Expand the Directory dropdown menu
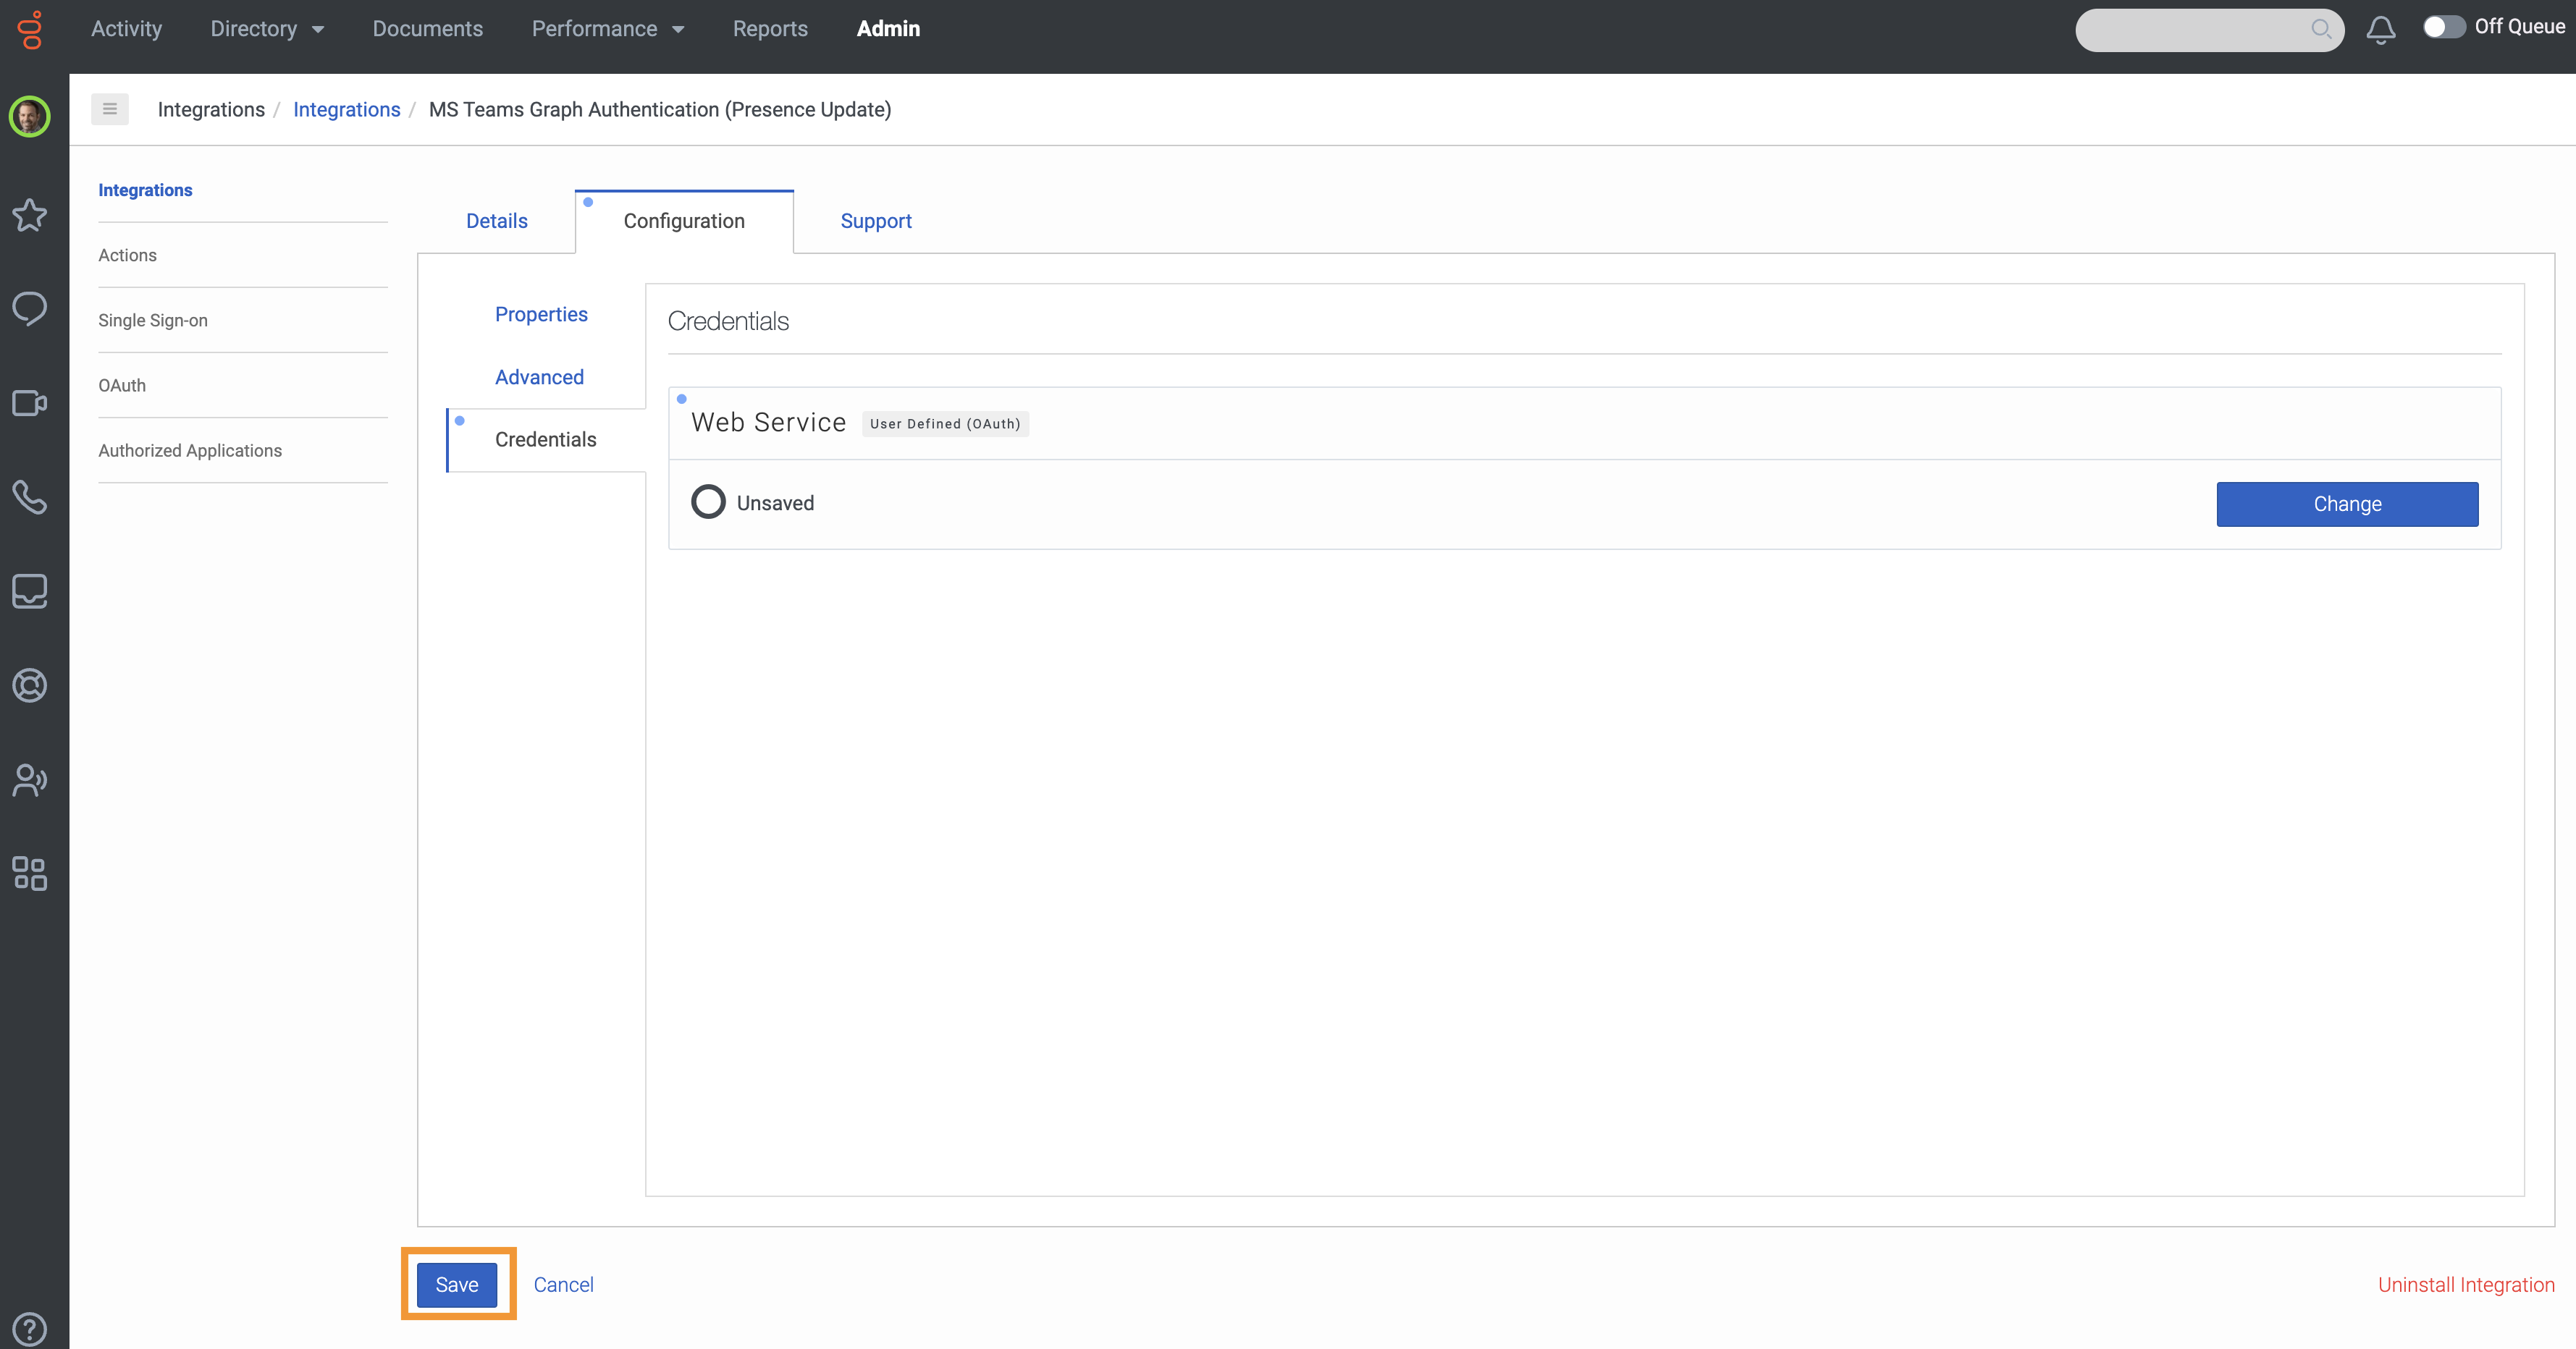Viewport: 2576px width, 1349px height. point(267,28)
